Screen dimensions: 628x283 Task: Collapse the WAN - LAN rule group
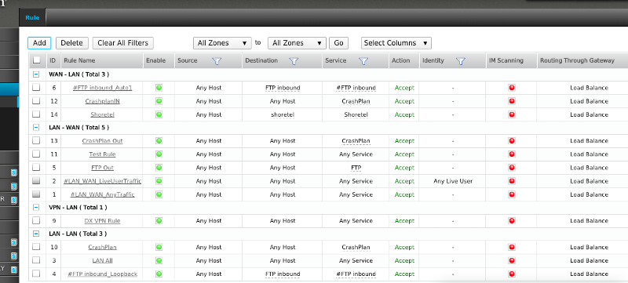pos(36,74)
